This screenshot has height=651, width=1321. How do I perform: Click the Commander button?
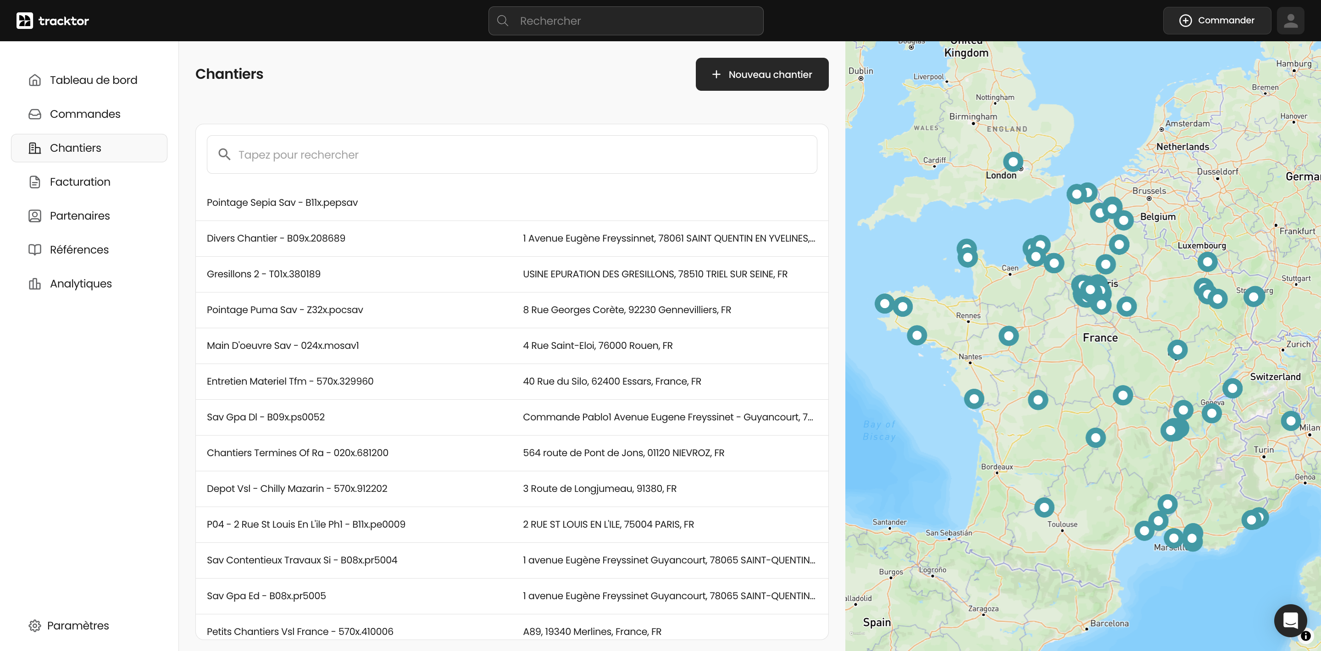pos(1216,21)
